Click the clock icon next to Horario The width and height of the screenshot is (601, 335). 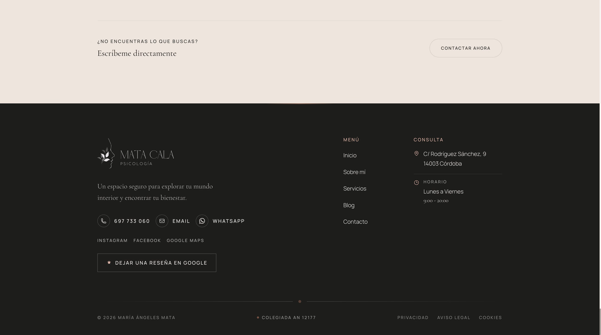click(x=416, y=183)
